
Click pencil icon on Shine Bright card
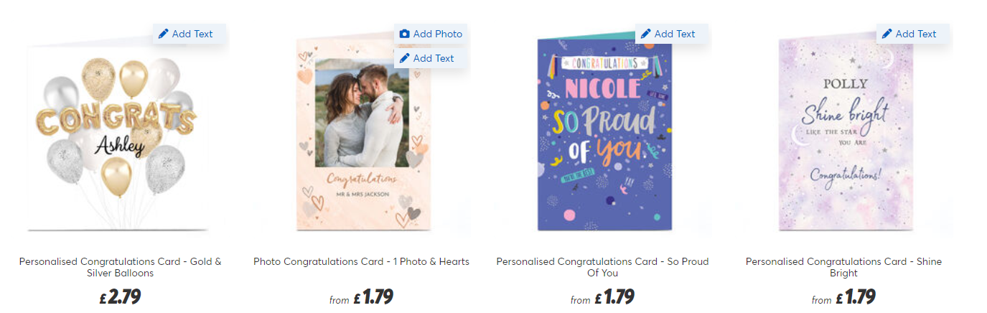coord(887,34)
